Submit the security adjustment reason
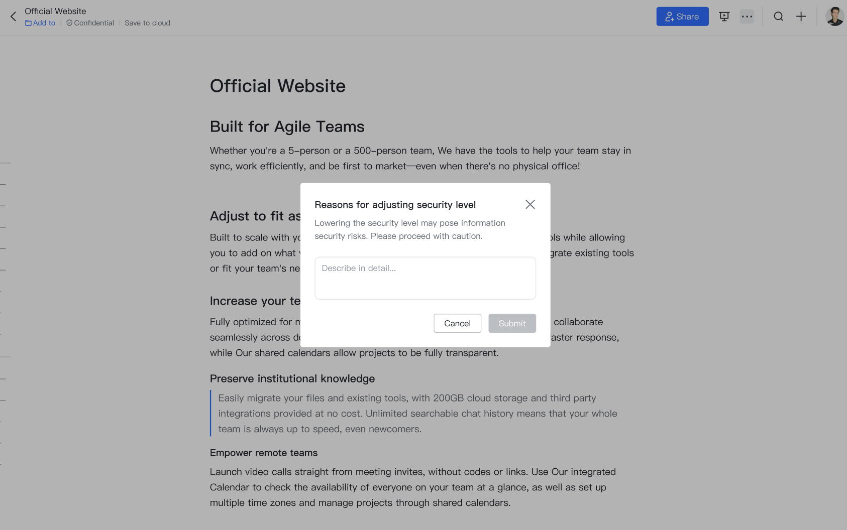This screenshot has width=847, height=530. [512, 323]
